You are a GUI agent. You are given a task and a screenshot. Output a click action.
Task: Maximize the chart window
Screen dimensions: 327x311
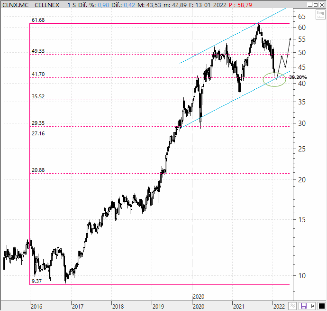(316, 5)
